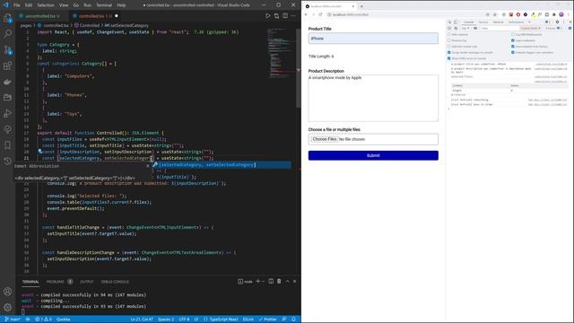574x323 pixels.
Task: Open the File menu in VS Code
Action: tap(17, 5)
